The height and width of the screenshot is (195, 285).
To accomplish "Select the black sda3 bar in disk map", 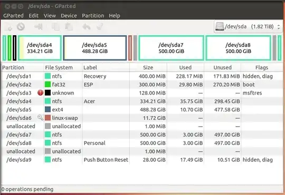I will point(15,48).
